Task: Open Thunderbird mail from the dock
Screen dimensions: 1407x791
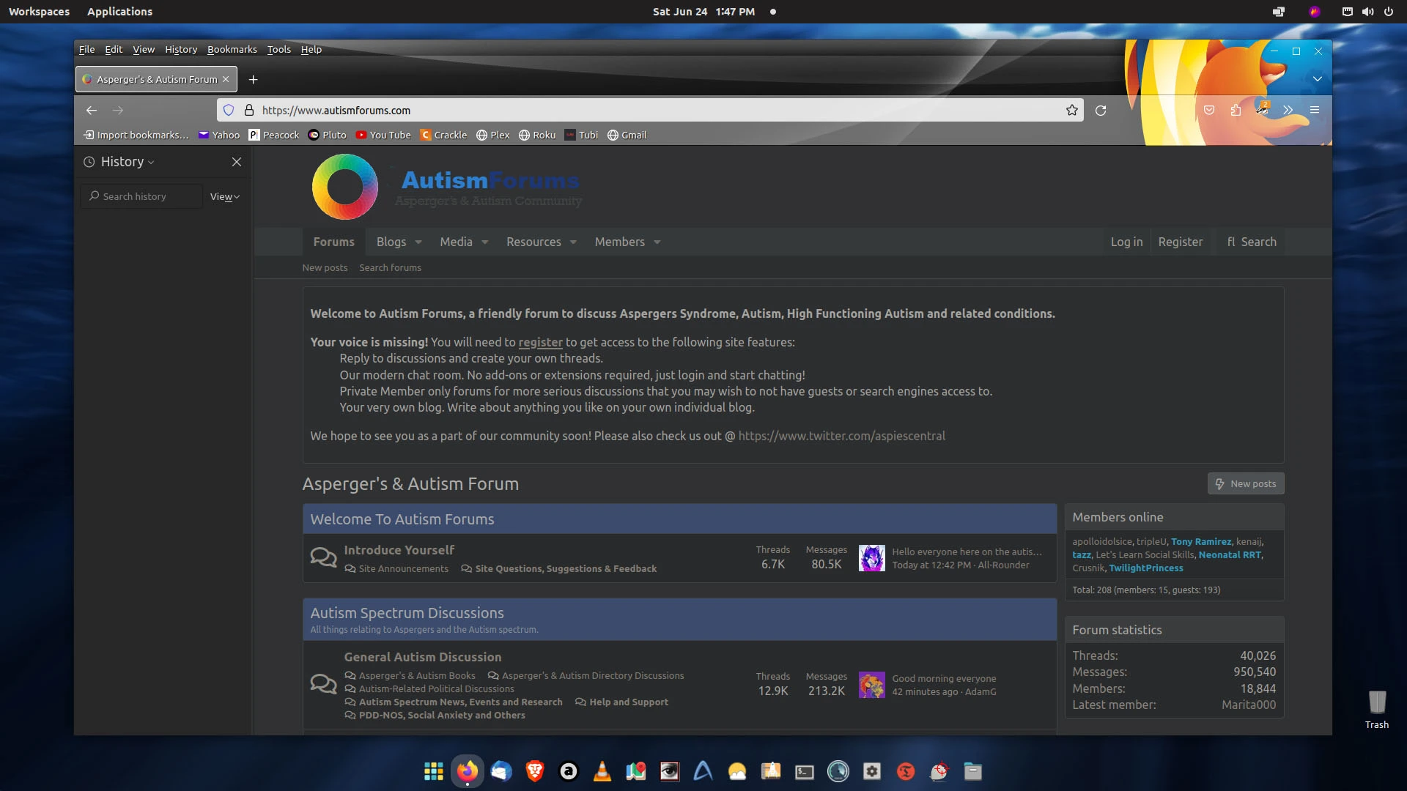Action: point(501,771)
